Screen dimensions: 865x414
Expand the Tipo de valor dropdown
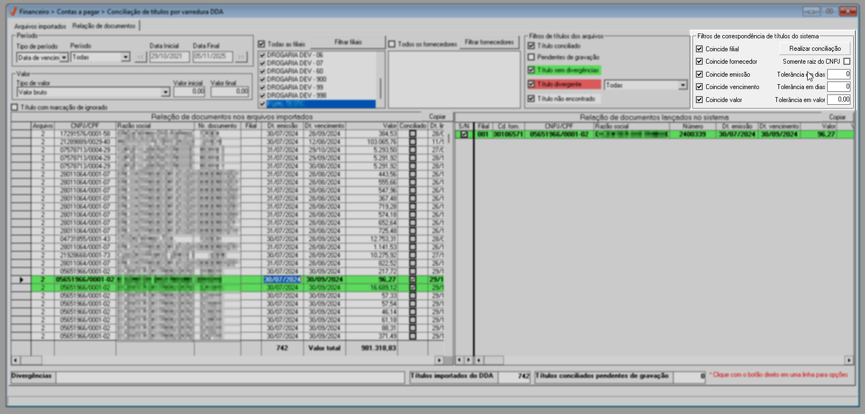tap(165, 92)
